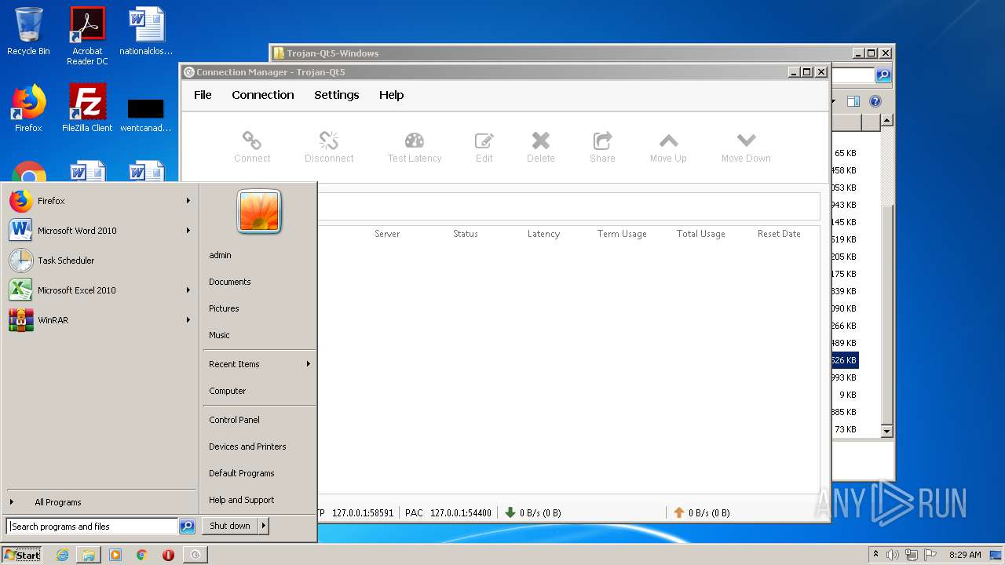1005x565 pixels.
Task: Expand Firefox jump list arrow
Action: coord(188,201)
